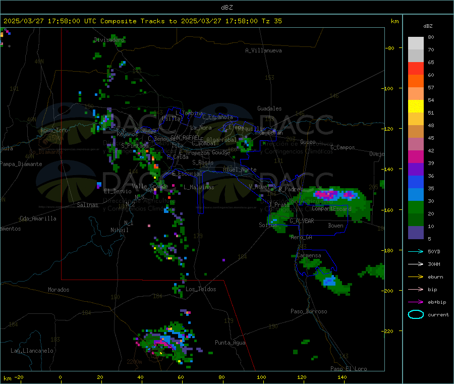This screenshot has height=384, width=454.
Task: Select the red 60 dBZ color swatch
Action: [416, 68]
